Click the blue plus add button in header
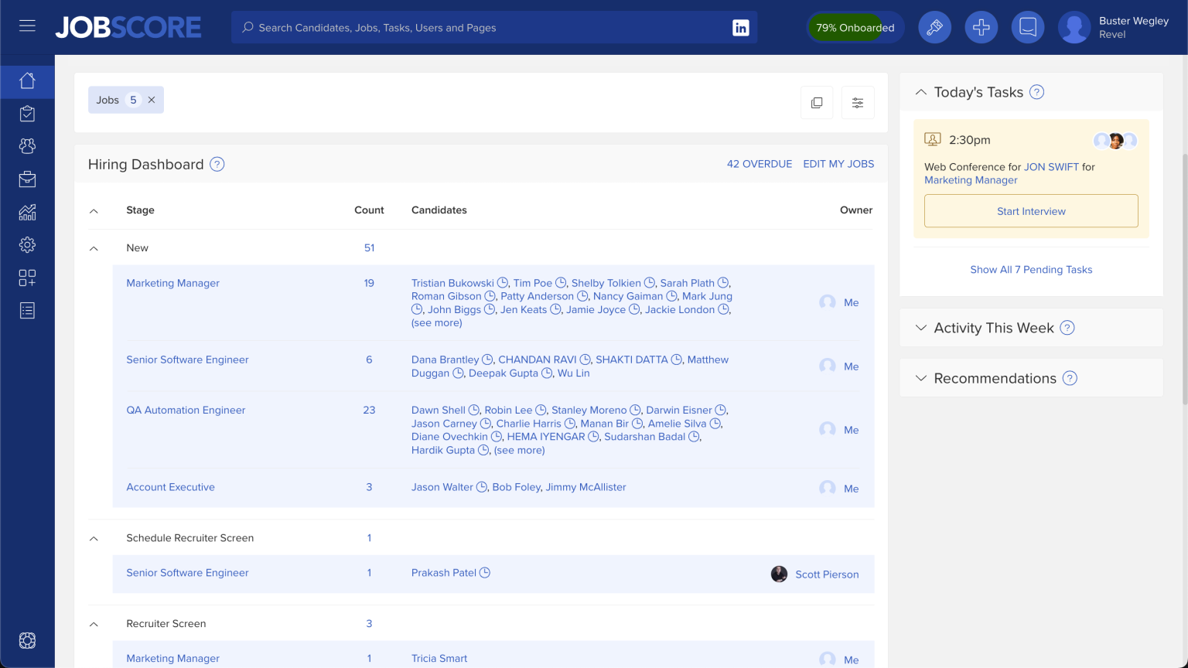Screen dimensions: 1188x668 click(x=981, y=28)
